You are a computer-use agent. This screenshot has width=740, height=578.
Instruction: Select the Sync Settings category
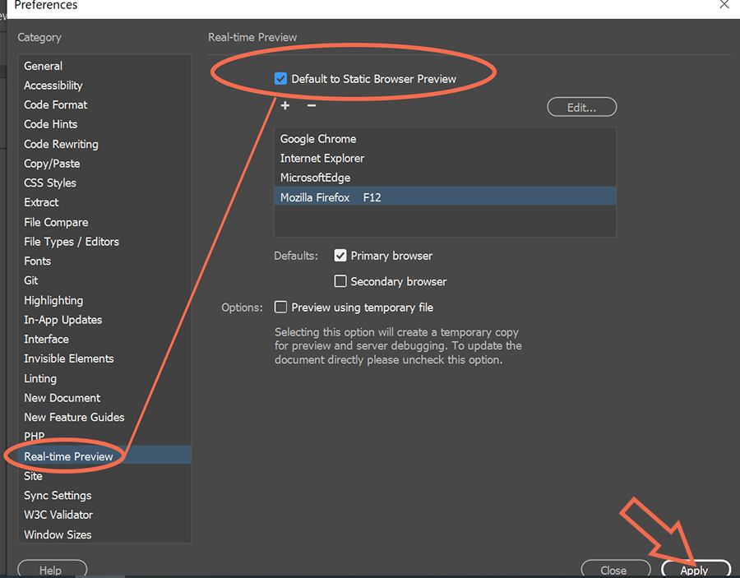click(58, 495)
